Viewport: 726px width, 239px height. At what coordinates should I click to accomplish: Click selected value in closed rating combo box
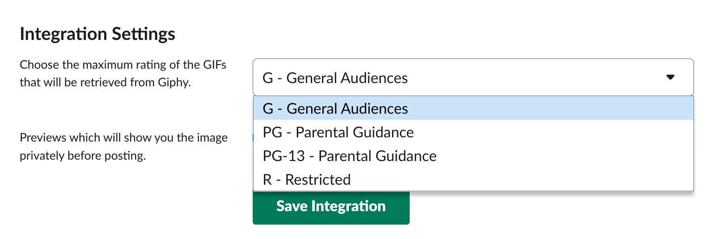point(335,78)
